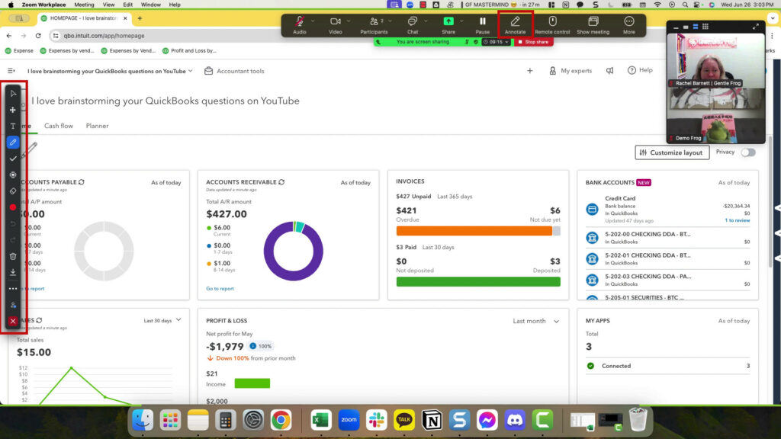Click the trash Clear annotations icon
Screen dimensions: 781x439
13,256
